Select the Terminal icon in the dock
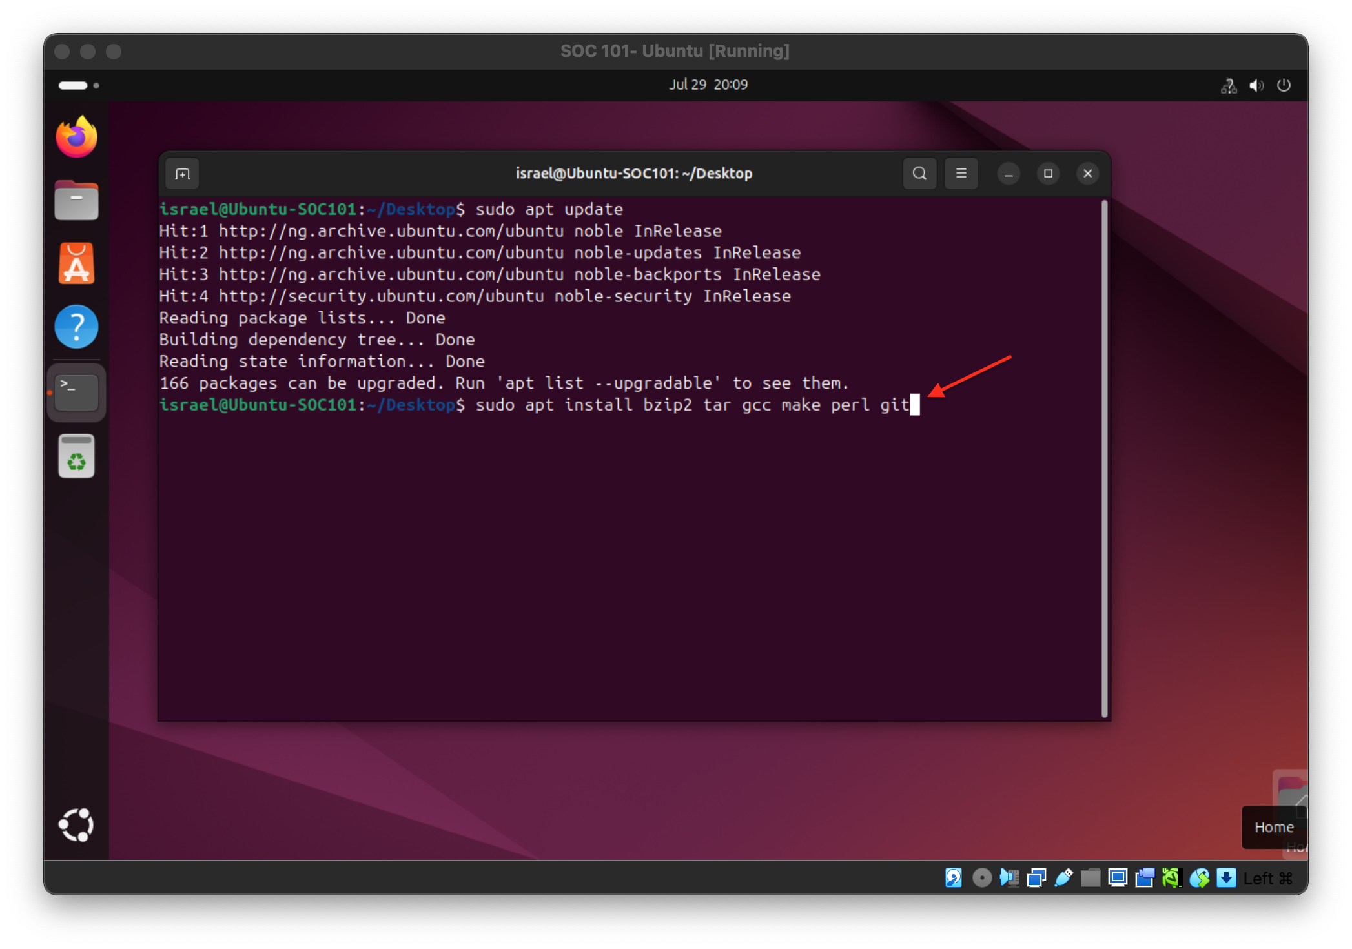The image size is (1352, 949). coord(76,392)
